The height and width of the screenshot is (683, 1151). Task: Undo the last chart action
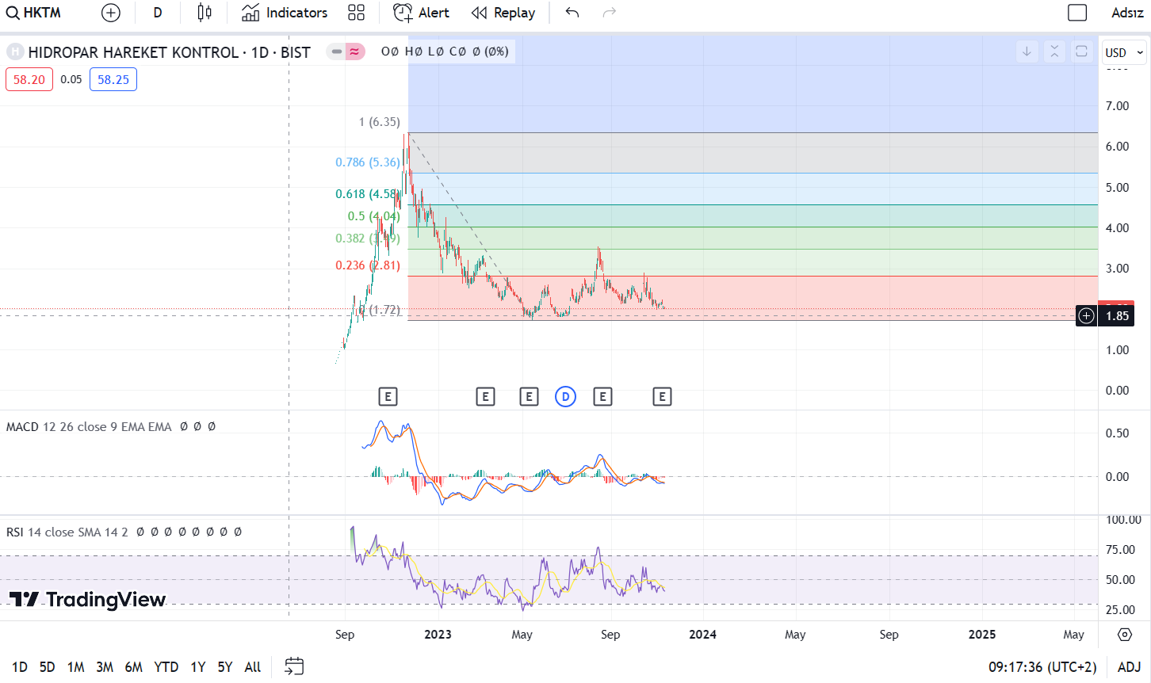pyautogui.click(x=572, y=13)
